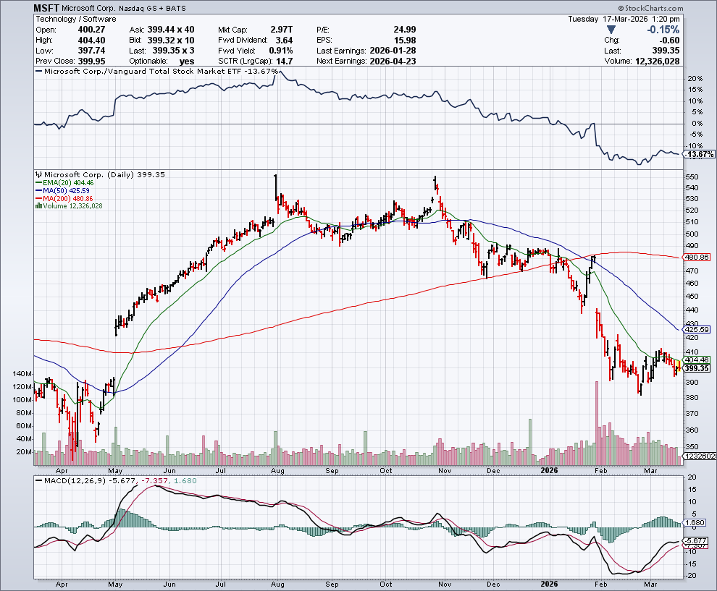Click the OHLC bar icon beside Microsoft Corp. (Daily)
717x591 pixels.
tap(39, 175)
